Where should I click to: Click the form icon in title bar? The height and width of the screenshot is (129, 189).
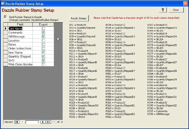coord(3,4)
